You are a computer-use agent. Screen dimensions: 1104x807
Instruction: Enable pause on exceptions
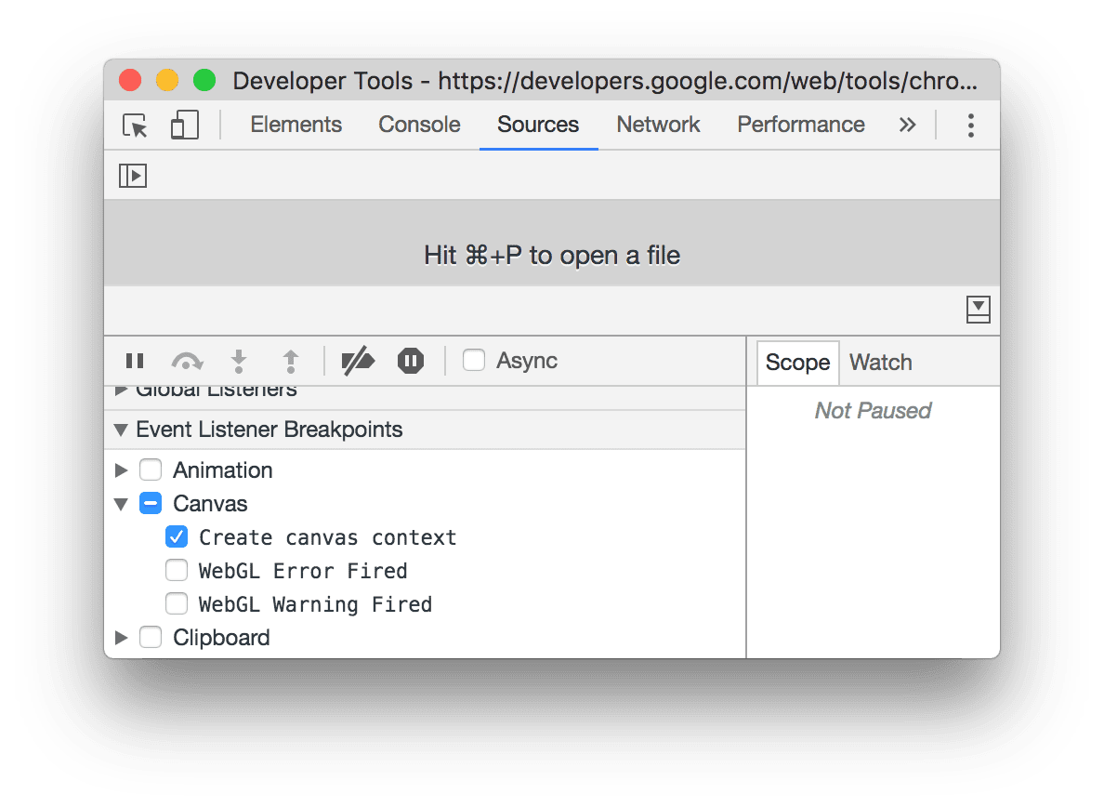[x=409, y=361]
